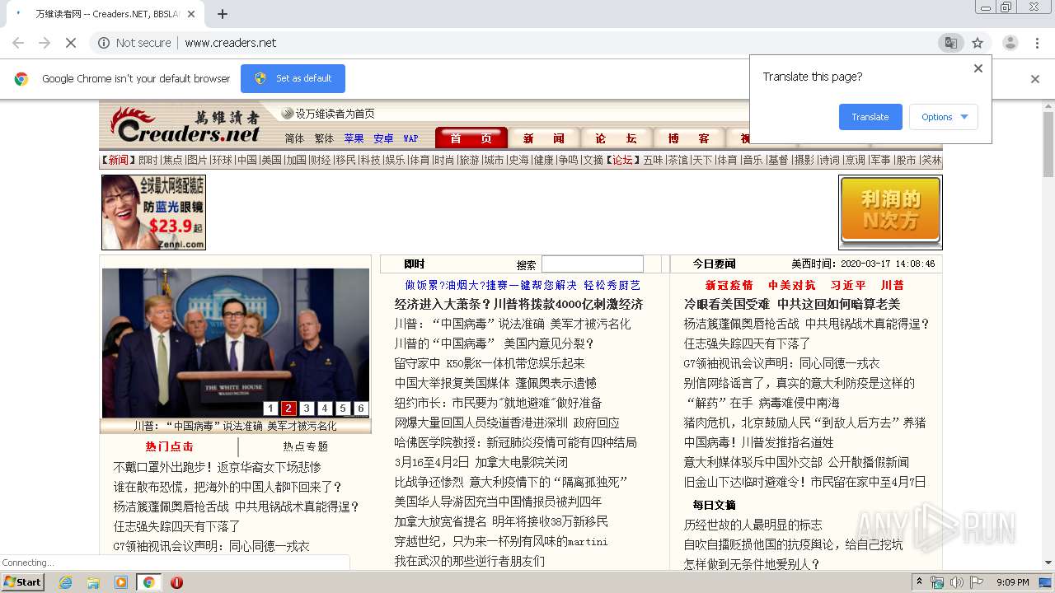The image size is (1055, 593).
Task: Click the 新冠疫情 topic link
Action: tap(729, 285)
